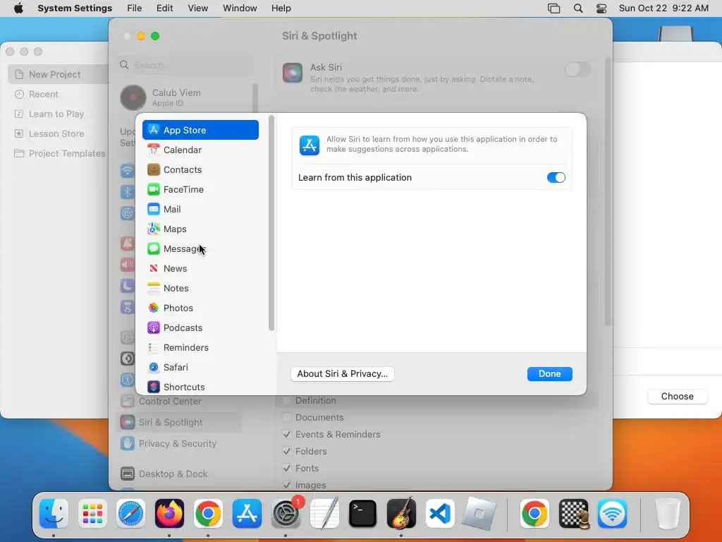Open Learn to Play in GarageBand
The image size is (722, 542).
pos(59,114)
